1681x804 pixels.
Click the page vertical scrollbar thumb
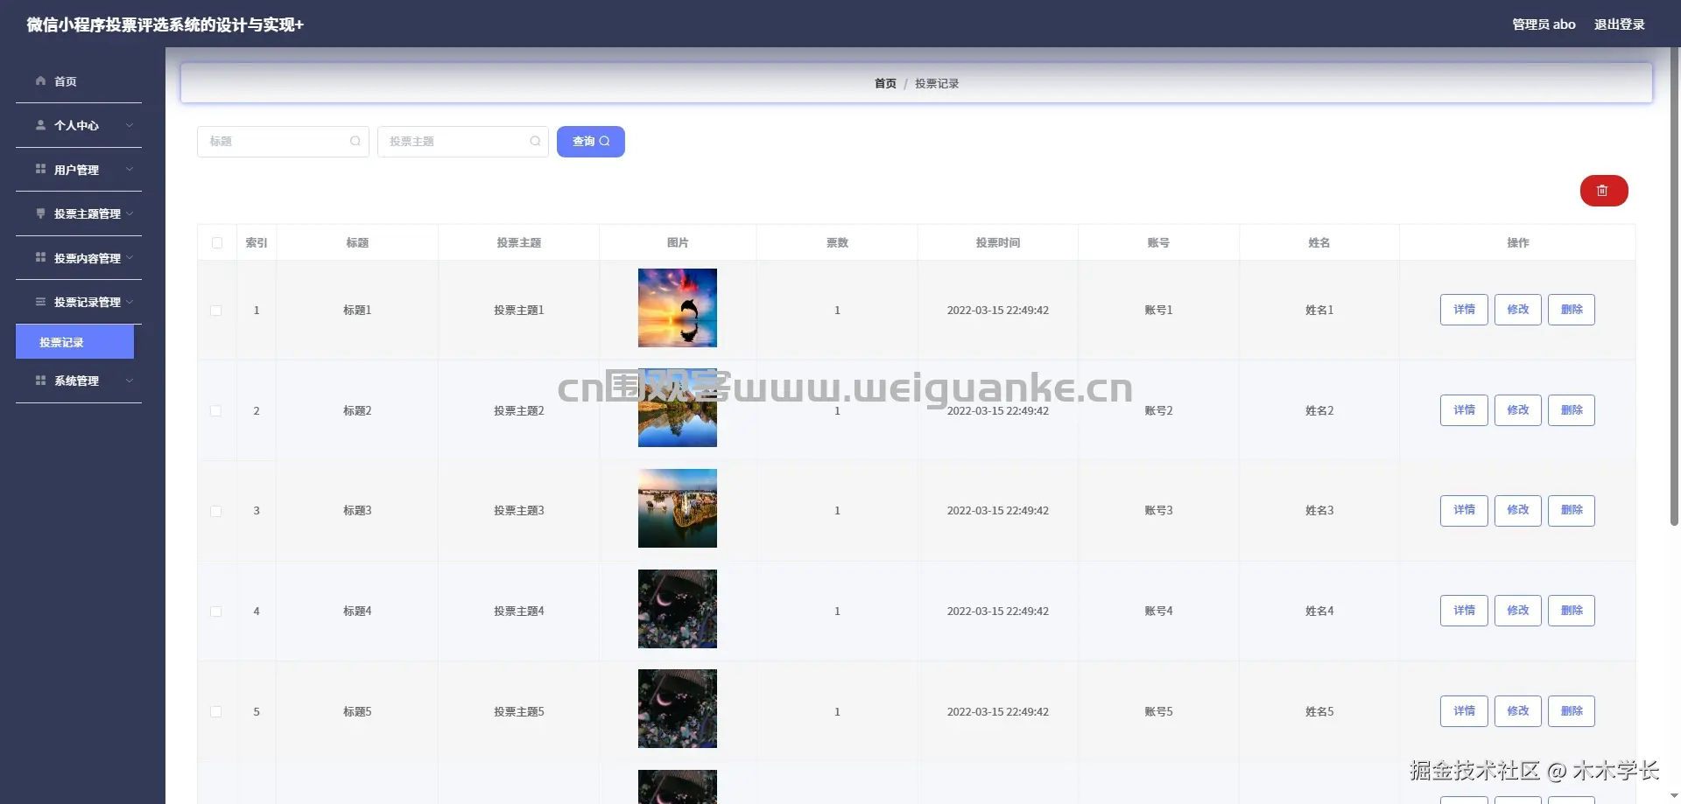pyautogui.click(x=1675, y=287)
